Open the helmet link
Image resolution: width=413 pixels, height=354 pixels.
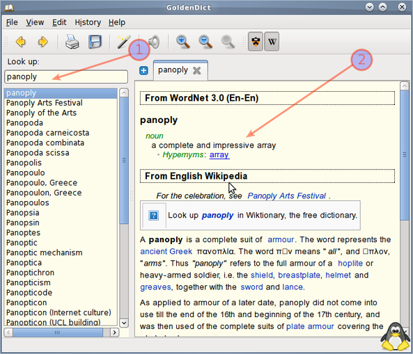click(338, 275)
